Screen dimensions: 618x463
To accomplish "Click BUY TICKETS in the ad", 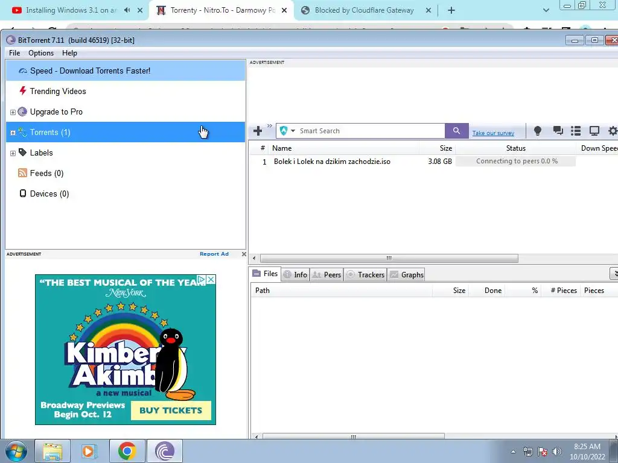I will coord(171,410).
